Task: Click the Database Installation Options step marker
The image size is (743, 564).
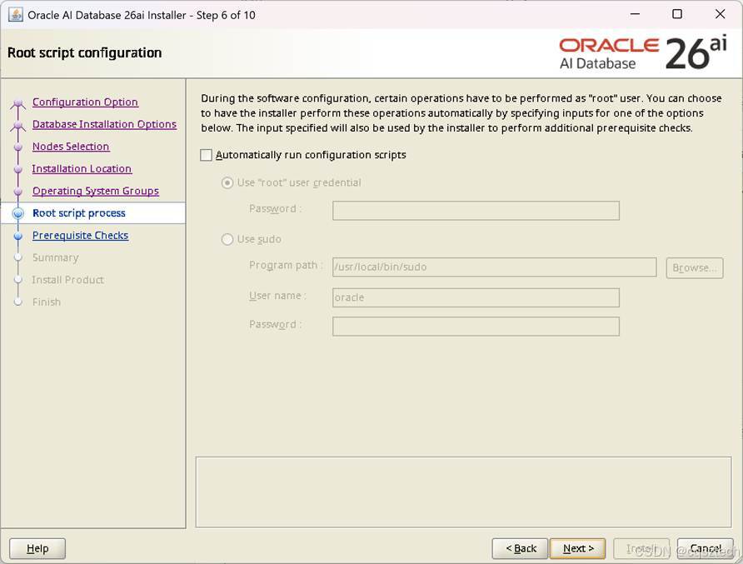Action: (x=18, y=125)
